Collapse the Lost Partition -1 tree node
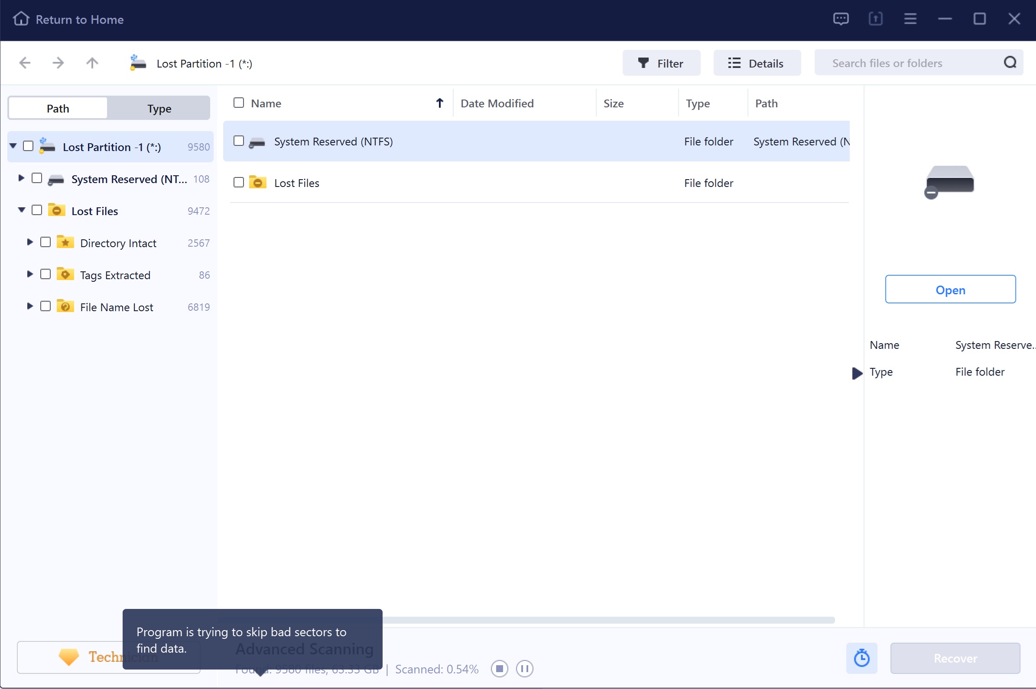The width and height of the screenshot is (1036, 689). point(13,145)
